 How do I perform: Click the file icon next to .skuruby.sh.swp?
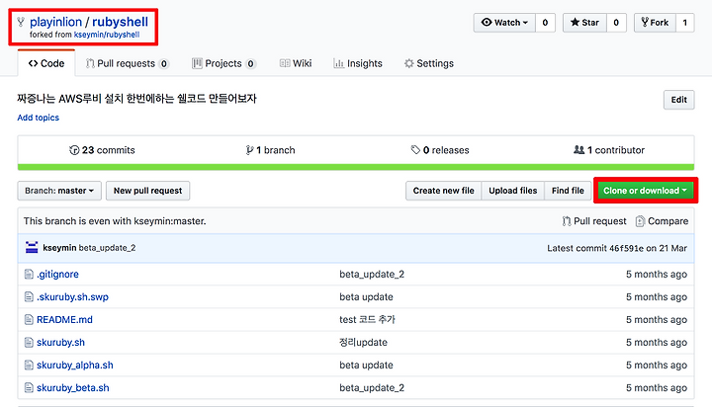click(29, 296)
